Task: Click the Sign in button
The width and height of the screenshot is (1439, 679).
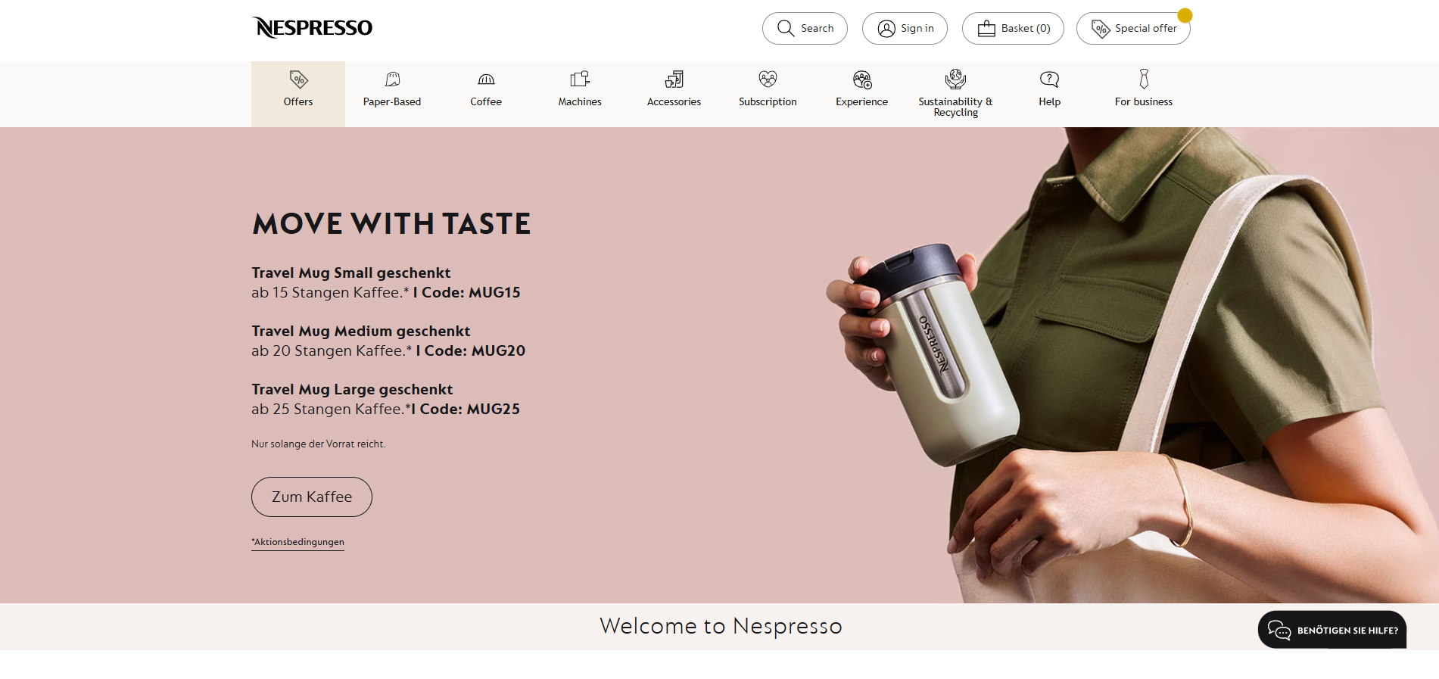Action: [x=905, y=29]
